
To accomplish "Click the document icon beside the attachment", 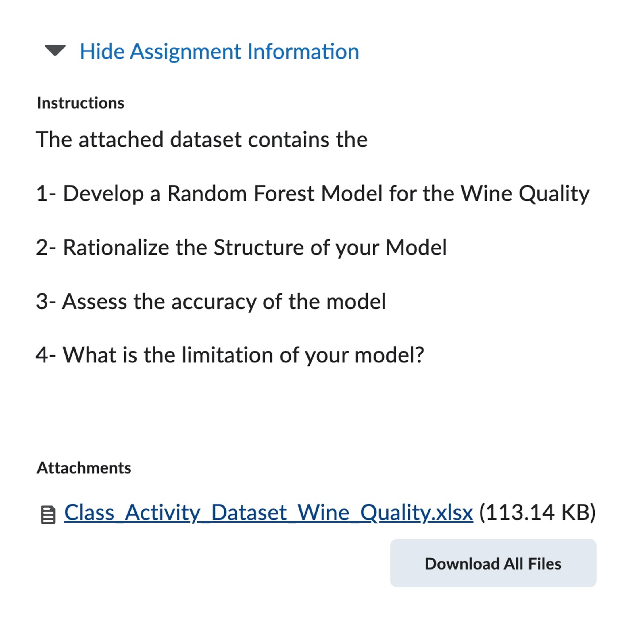I will (x=48, y=515).
